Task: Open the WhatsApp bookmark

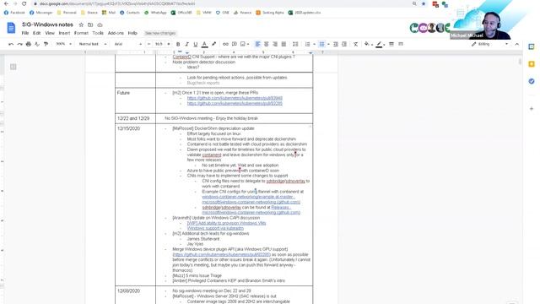Action: point(155,13)
